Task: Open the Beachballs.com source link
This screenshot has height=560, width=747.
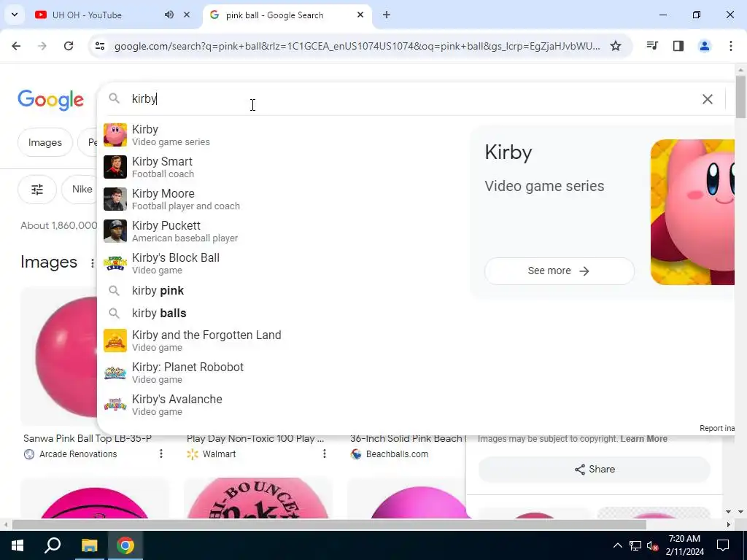Action: coord(397,454)
